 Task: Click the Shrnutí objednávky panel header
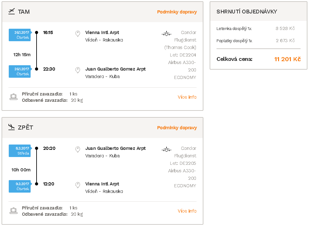(x=258, y=12)
